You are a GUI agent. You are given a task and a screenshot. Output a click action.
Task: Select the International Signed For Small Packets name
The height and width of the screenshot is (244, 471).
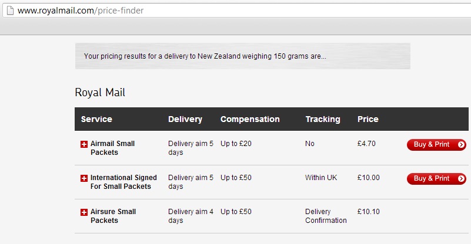point(123,182)
